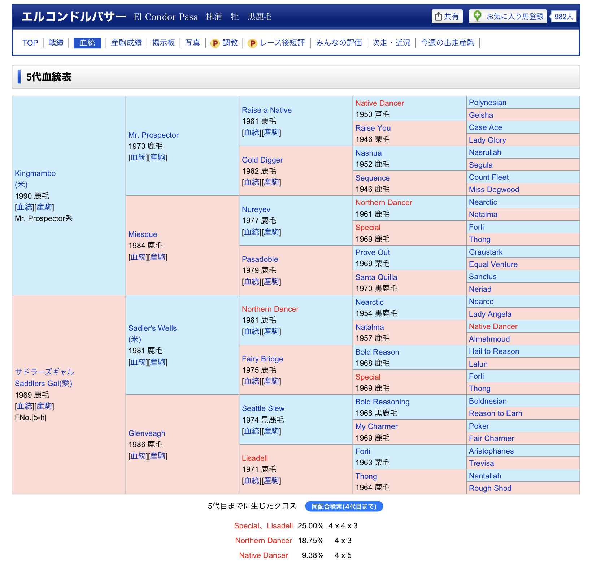Click the サドラーズギャル link
Viewport: 592px width, 563px height.
[44, 372]
